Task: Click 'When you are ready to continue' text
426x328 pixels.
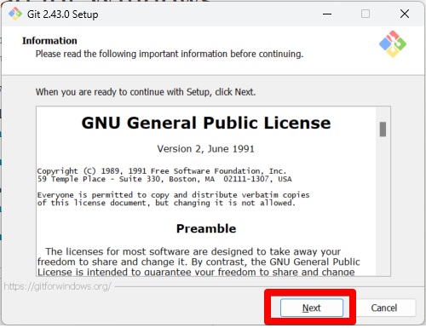Action: pyautogui.click(x=146, y=92)
